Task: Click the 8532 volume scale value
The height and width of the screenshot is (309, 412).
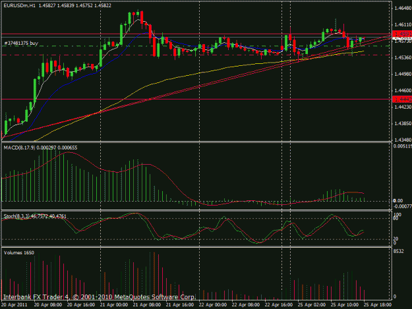Action: coord(399,252)
